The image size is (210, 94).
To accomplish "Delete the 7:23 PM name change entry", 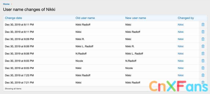I will pyautogui.click(x=203, y=75).
